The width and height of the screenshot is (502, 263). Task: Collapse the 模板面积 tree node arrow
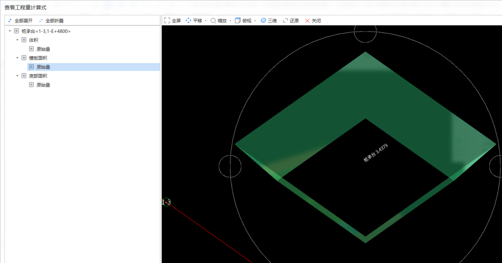[x=17, y=58]
